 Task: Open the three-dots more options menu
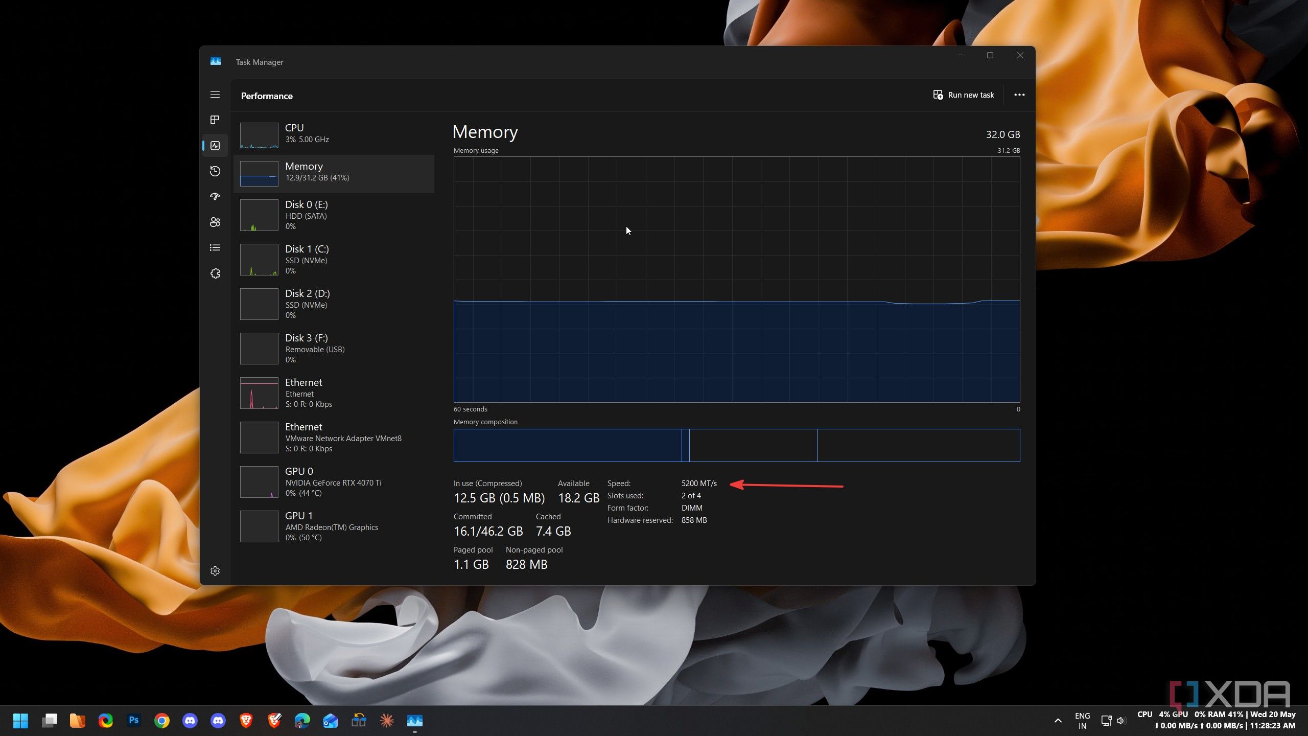1019,95
